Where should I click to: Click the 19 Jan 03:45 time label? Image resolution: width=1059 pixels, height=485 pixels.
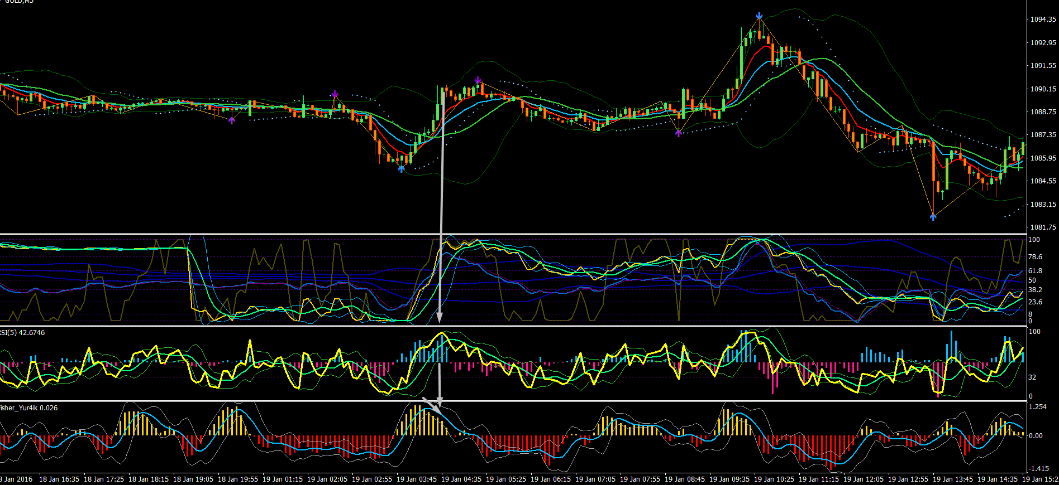point(417,479)
